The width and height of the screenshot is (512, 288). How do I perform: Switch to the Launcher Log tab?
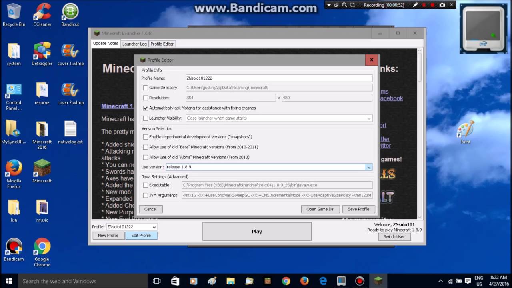[x=134, y=44]
